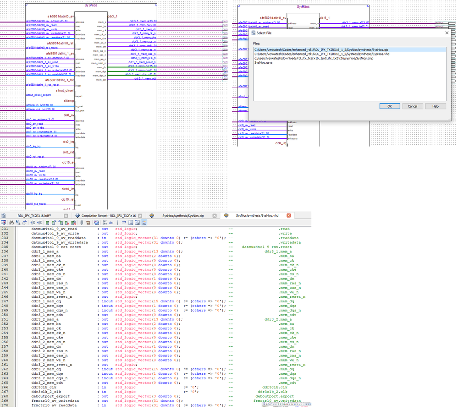The width and height of the screenshot is (458, 410).
Task: Toggle a bookmark on the current line
Action: tap(47, 223)
